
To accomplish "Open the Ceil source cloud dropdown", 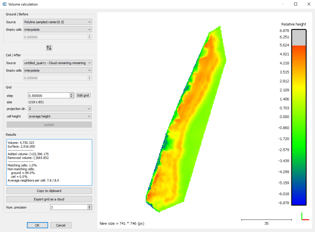I will [x=58, y=63].
